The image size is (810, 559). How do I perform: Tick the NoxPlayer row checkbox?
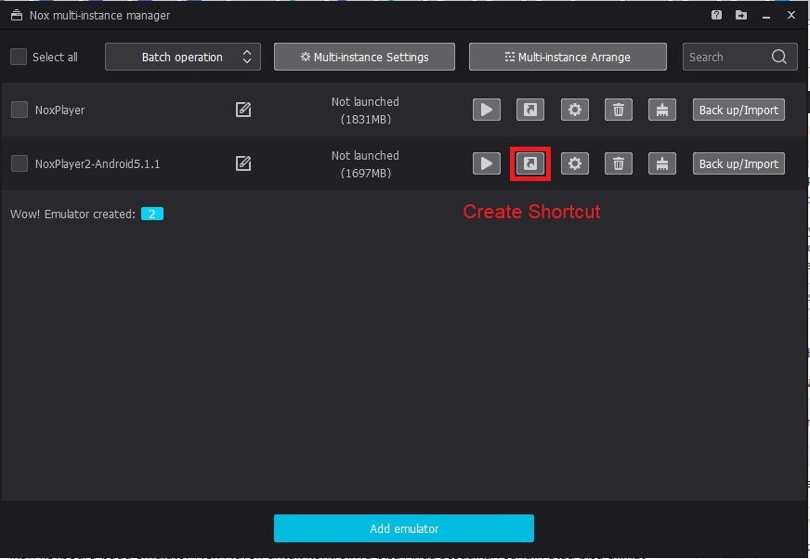(20, 110)
